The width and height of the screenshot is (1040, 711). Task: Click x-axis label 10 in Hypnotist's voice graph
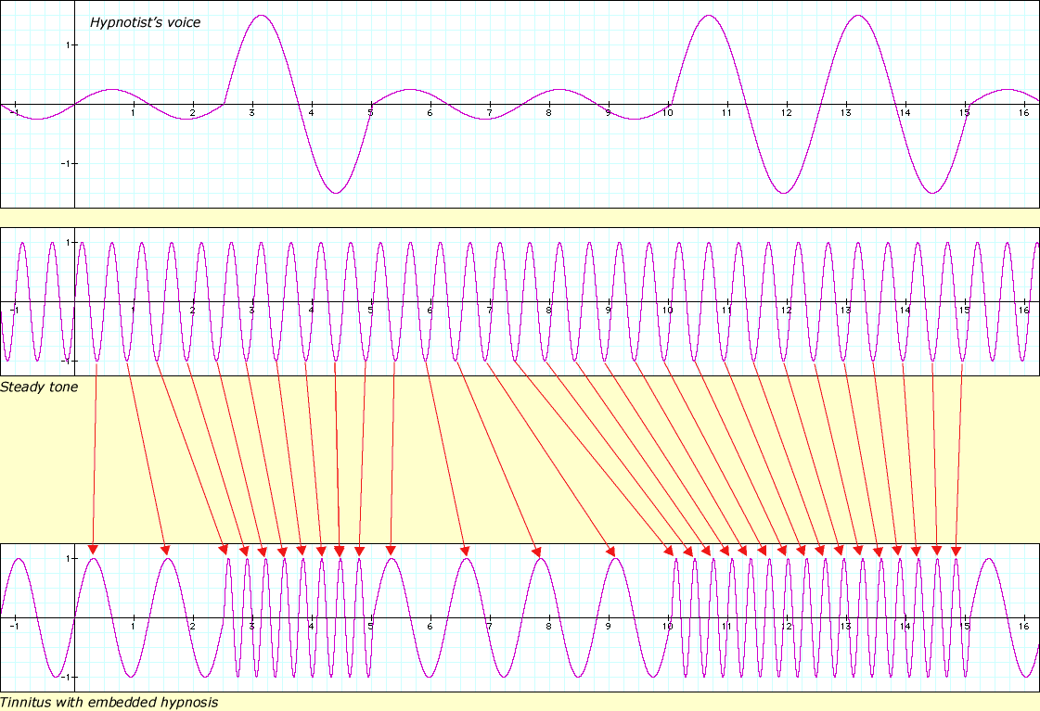pos(666,113)
